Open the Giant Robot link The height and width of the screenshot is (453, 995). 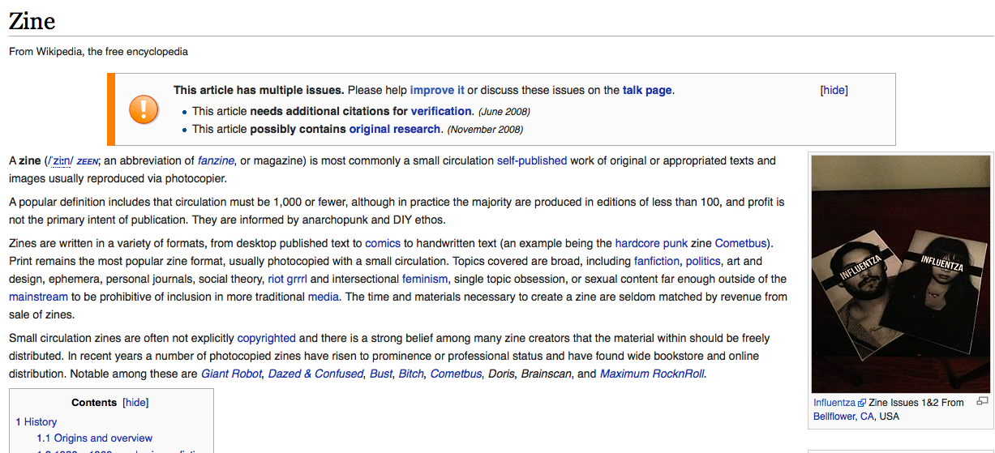coord(232,374)
